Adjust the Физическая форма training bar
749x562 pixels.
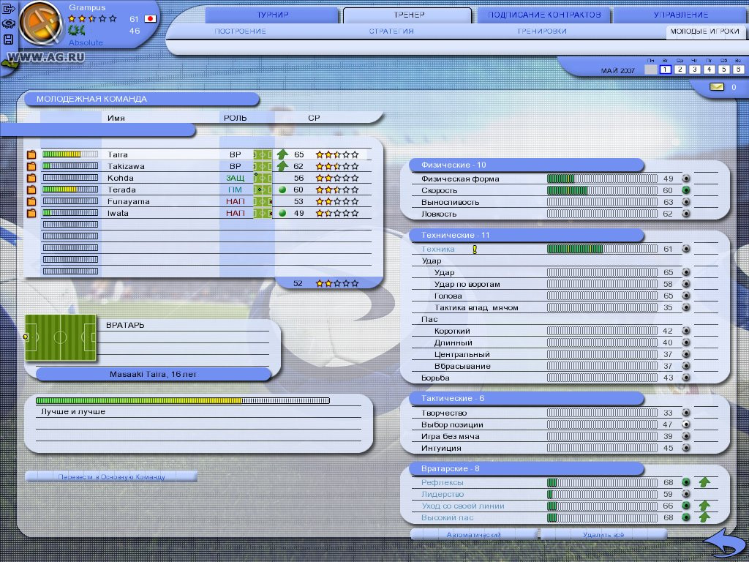click(602, 179)
